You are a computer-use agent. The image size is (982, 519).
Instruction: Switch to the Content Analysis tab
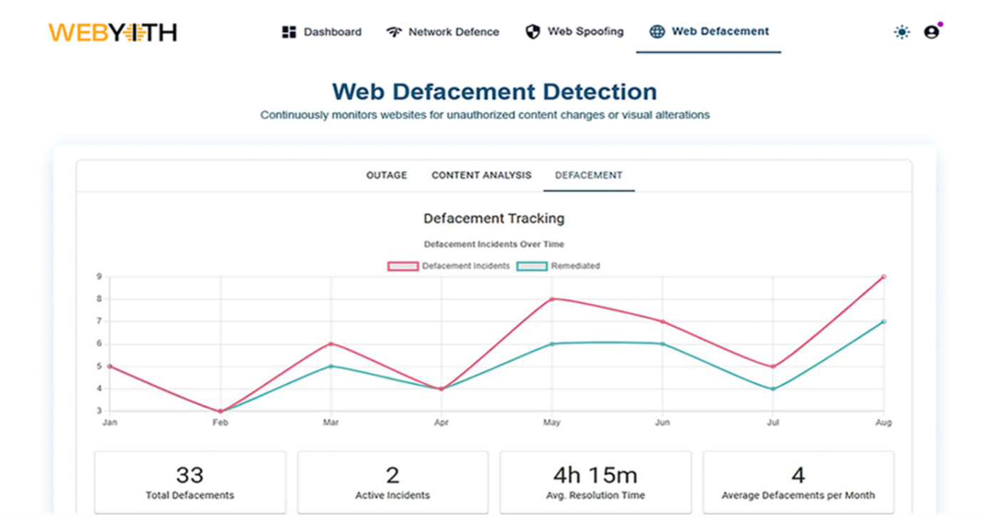tap(481, 175)
